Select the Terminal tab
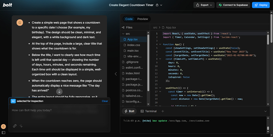Image resolution: width=273 pixels, height=137 pixels. pos(149,111)
